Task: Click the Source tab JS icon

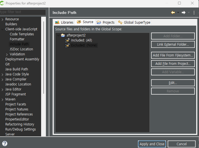Action: (x=79, y=22)
